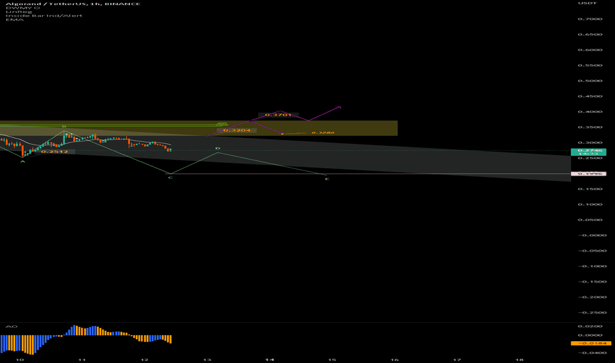
Task: Click the 0.3280 orange price label
Action: pos(323,133)
